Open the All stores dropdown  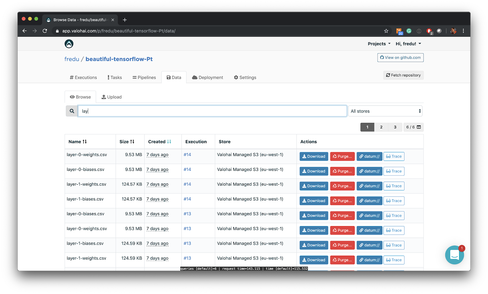click(386, 111)
